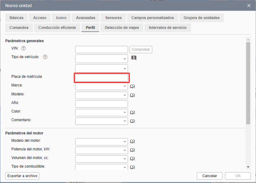The height and width of the screenshot is (183, 256).
Task: Open the Marca lookup book icon
Action: pos(132,86)
